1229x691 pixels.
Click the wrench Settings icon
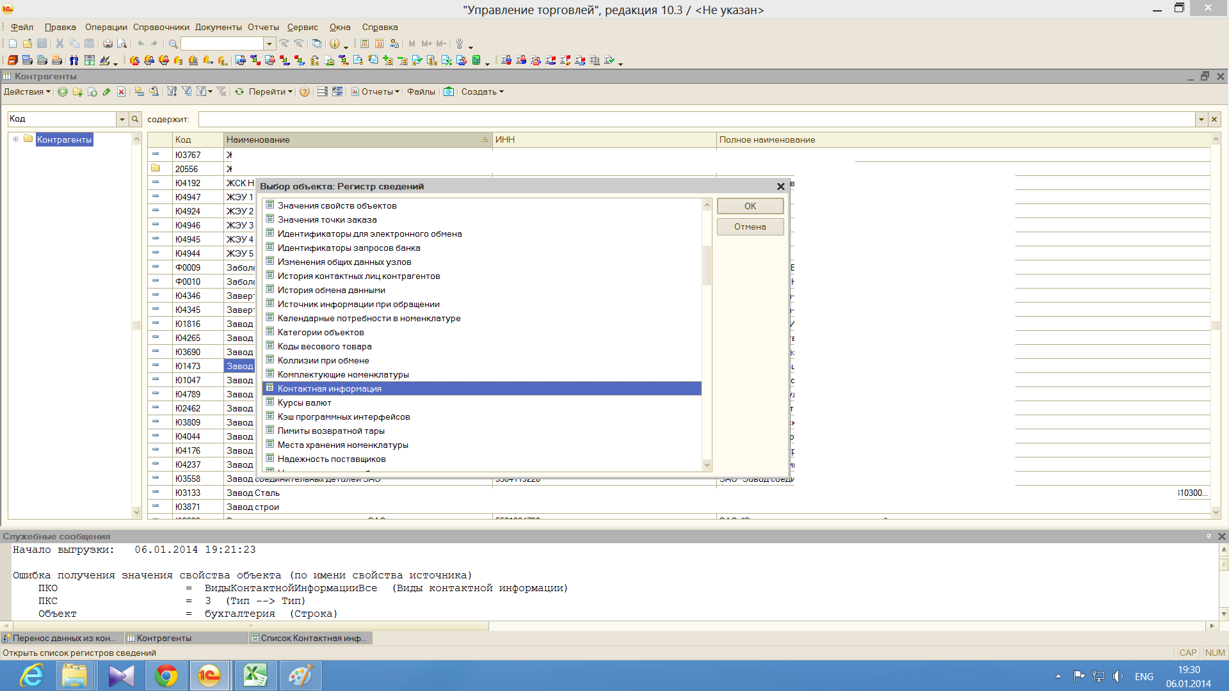[x=459, y=44]
